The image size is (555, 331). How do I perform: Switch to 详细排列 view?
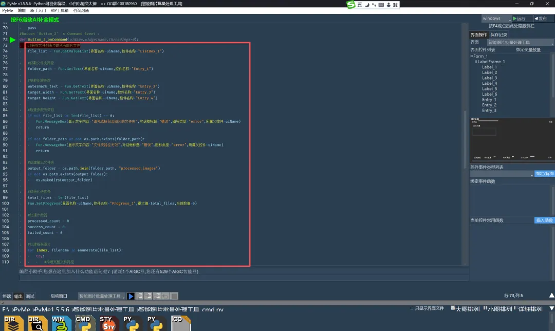528,309
